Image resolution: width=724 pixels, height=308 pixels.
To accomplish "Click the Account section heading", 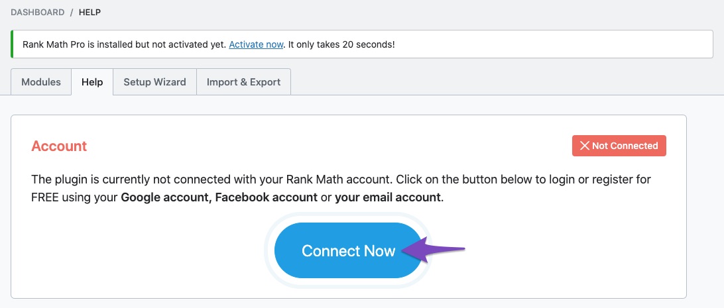I will pyautogui.click(x=59, y=146).
